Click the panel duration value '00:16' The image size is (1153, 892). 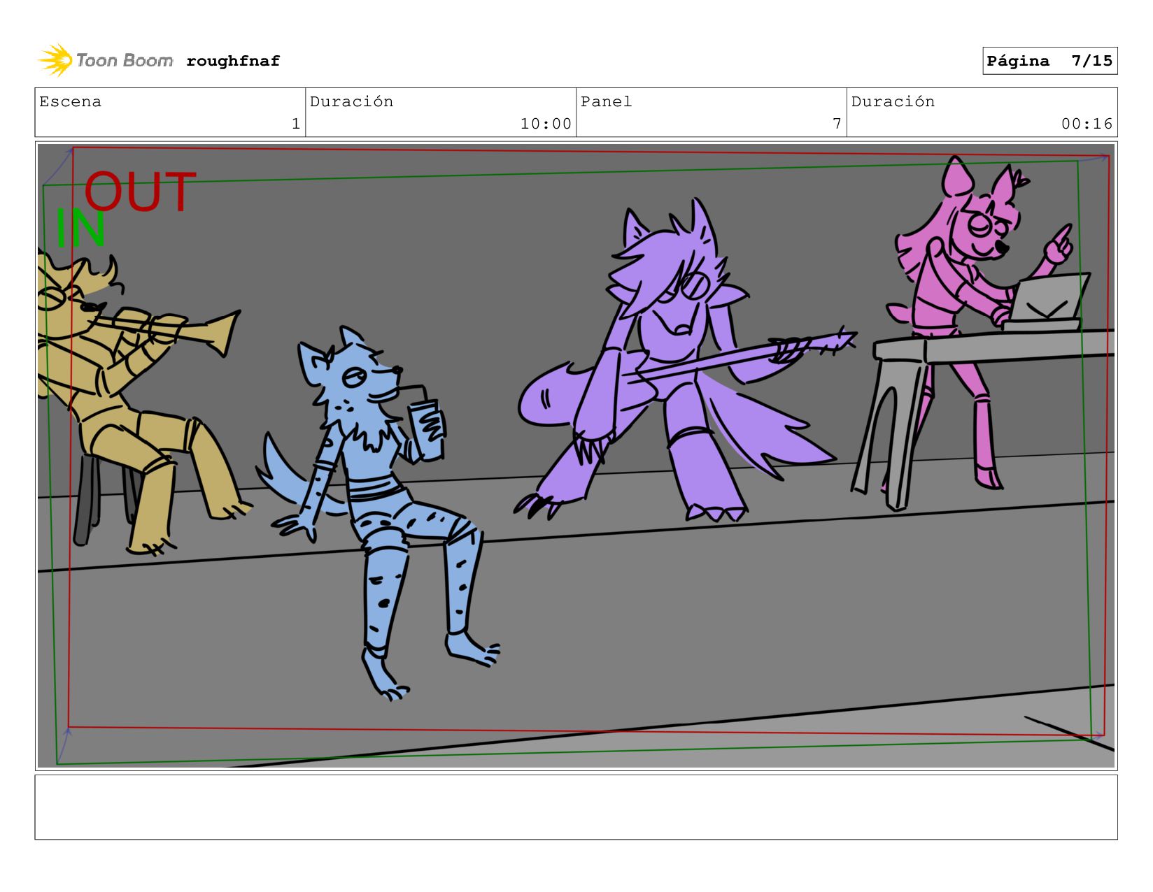(x=1087, y=124)
